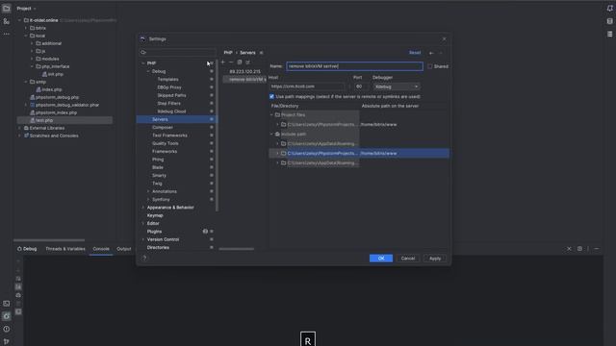
Task: Open Keymap settings page
Action: click(155, 215)
